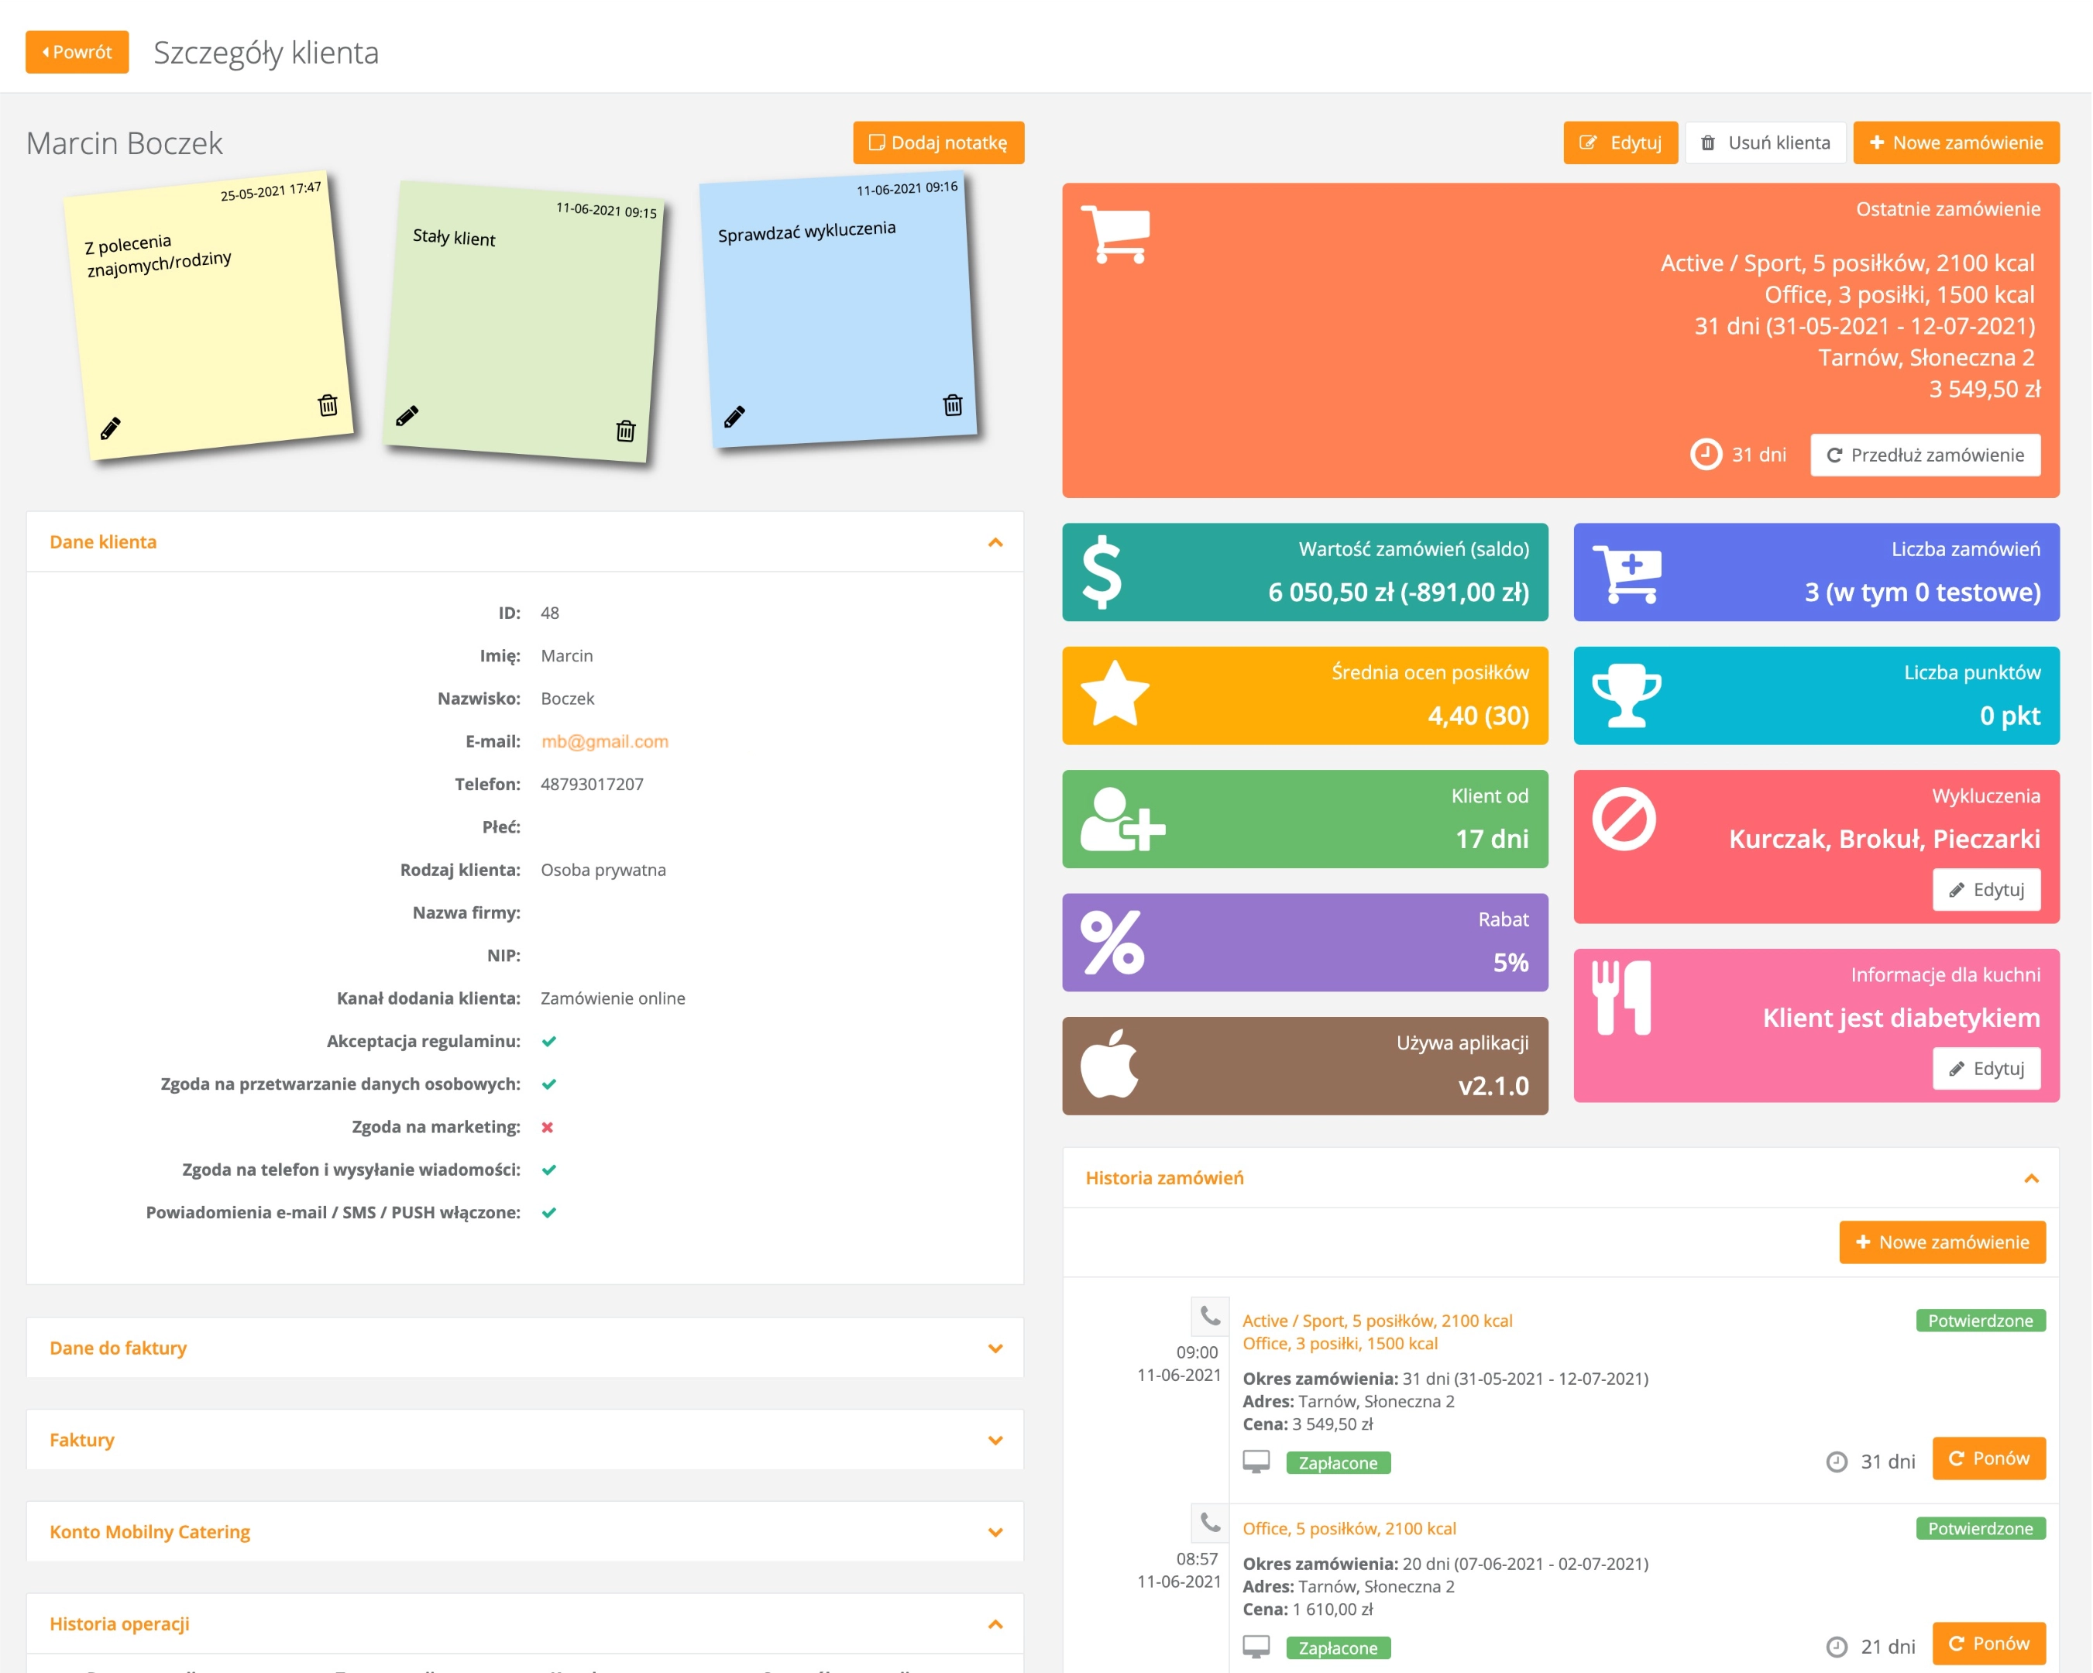Click the dollar sign icon on saldo card
Image resolution: width=2093 pixels, height=1673 pixels.
[1101, 572]
